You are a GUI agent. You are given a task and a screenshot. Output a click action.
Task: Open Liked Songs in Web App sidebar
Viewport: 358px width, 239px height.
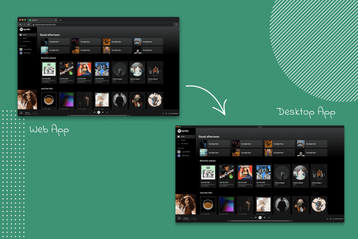(x=25, y=53)
